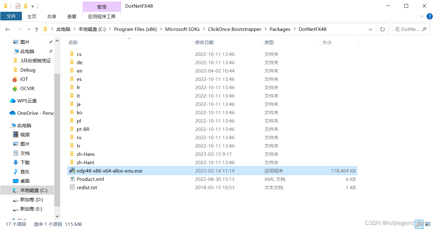Select 新加卷 (D:) drive in sidebar
Viewport: 434px width, 229px height.
[x=28, y=200]
